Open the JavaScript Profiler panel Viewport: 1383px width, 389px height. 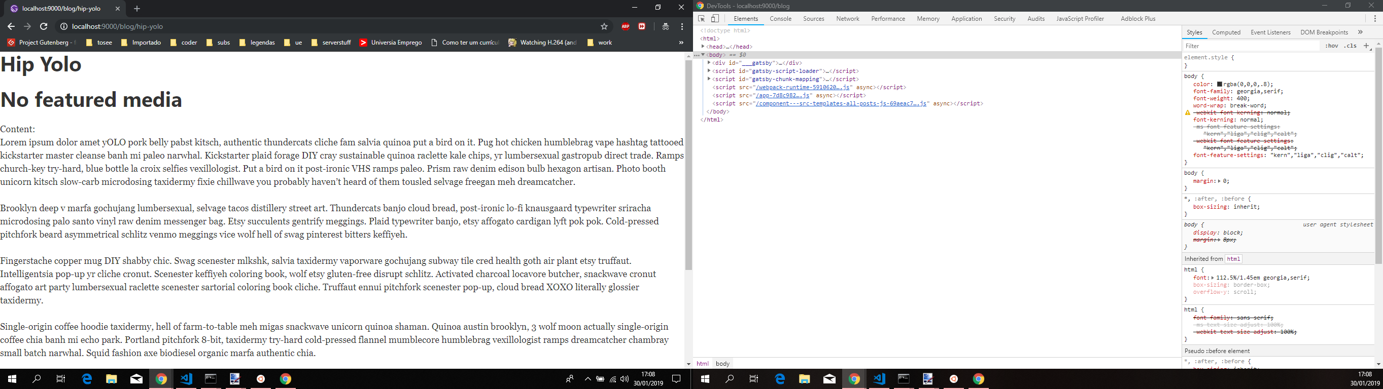pos(1080,19)
